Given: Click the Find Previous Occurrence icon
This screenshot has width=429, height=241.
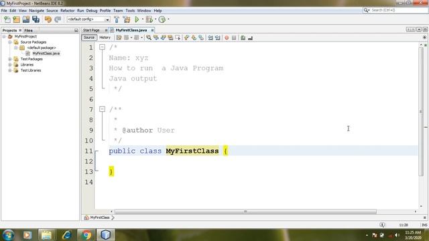Looking at the screenshot, I should pos(156,37).
